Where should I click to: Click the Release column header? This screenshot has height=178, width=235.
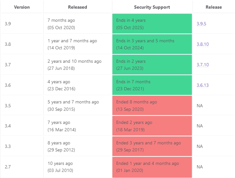pyautogui.click(x=214, y=7)
